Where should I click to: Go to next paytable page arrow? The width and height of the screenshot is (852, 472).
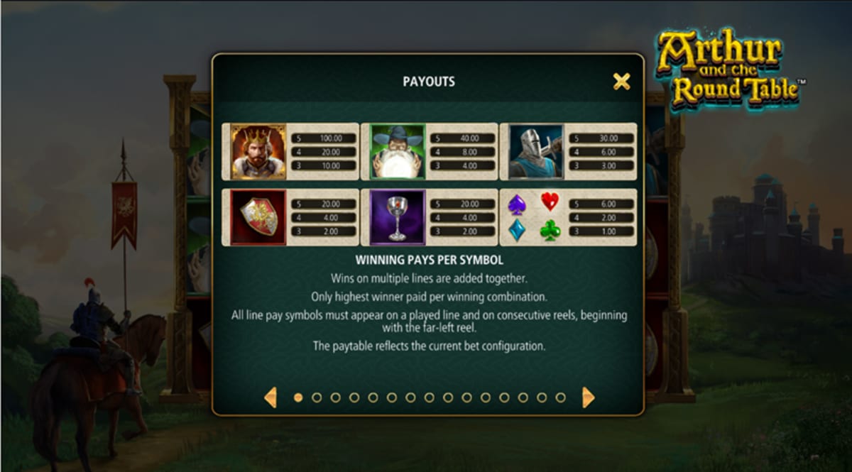click(x=588, y=397)
